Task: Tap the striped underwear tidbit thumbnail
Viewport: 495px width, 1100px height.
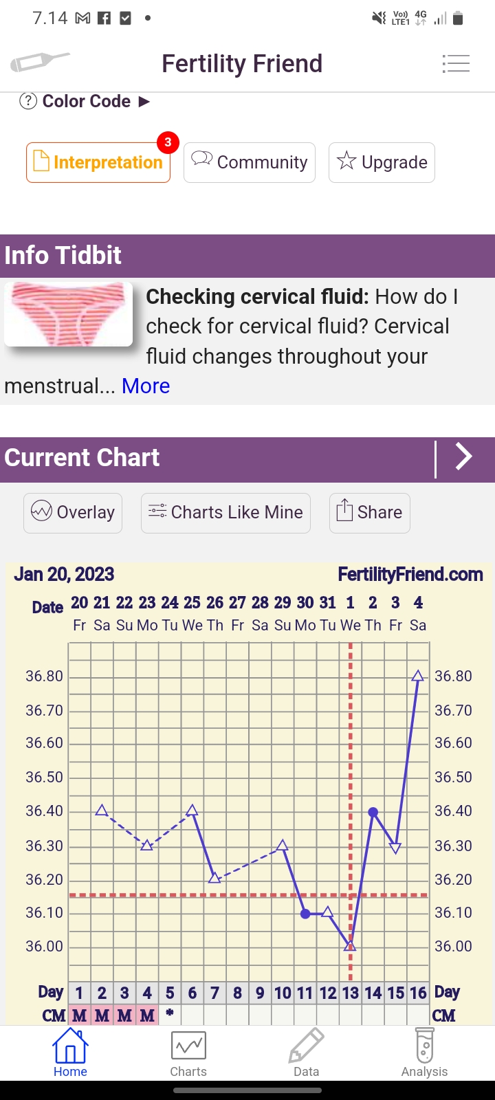Action: pos(68,313)
